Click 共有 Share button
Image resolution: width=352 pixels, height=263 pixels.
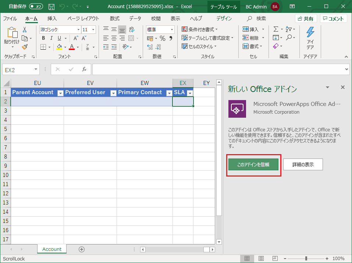pyautogui.click(x=306, y=19)
